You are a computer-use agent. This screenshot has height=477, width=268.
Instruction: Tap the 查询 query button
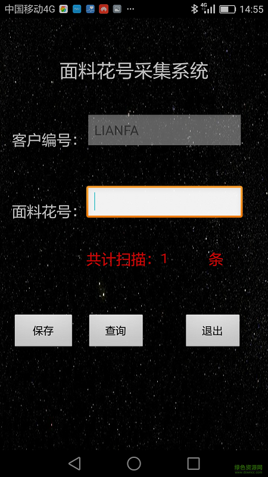point(116,330)
